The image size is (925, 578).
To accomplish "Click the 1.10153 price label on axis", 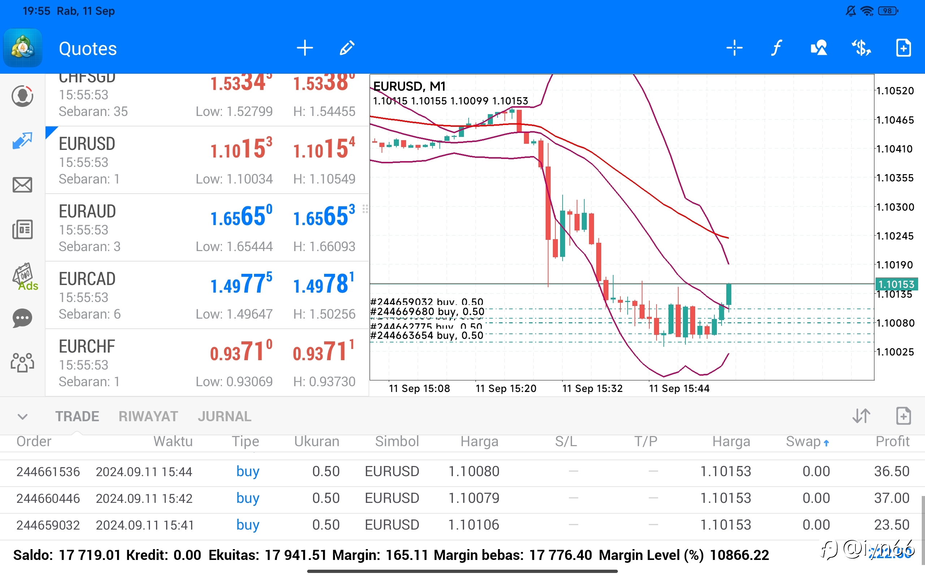I will 896,284.
